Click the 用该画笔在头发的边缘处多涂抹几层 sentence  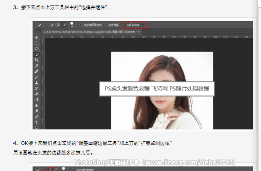click(x=53, y=153)
